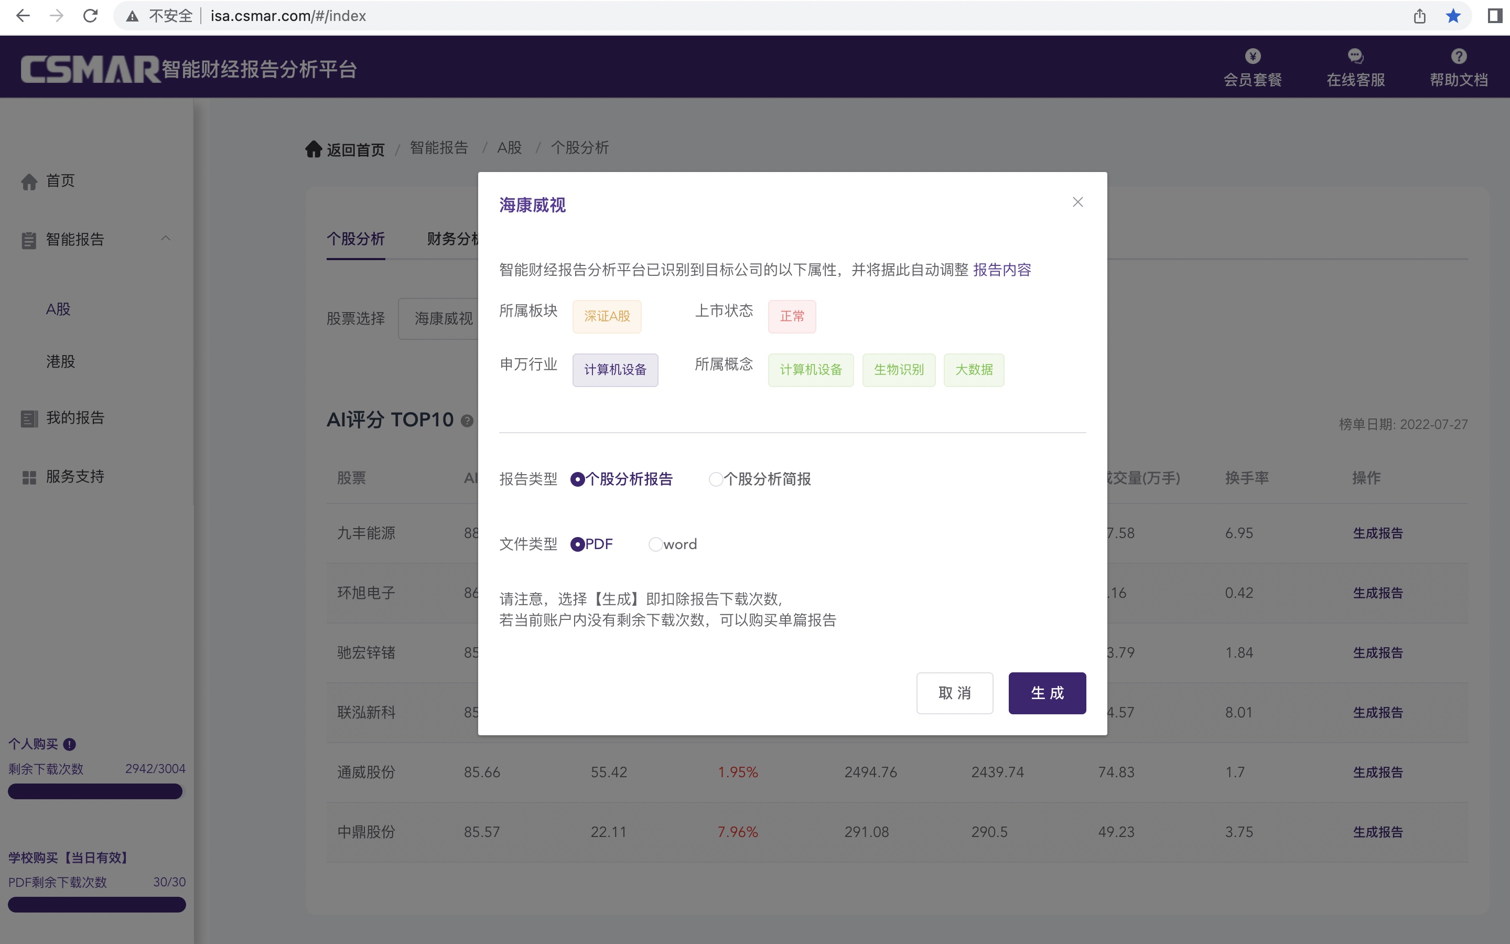1510x944 pixels.
Task: Click the 取消 button in dialog
Action: 955,693
